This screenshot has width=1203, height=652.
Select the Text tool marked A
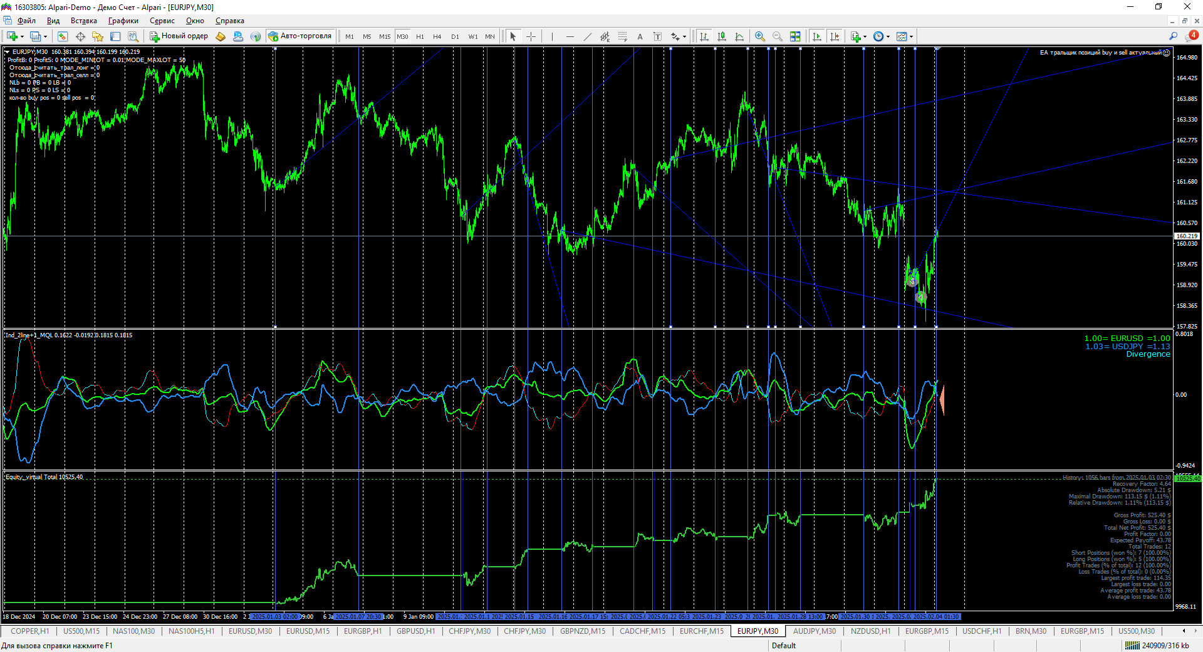(640, 36)
